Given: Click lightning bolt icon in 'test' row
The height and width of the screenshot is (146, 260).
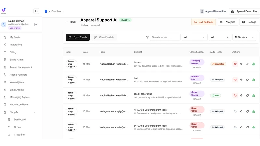Looking at the screenshot, I should 241,79.
